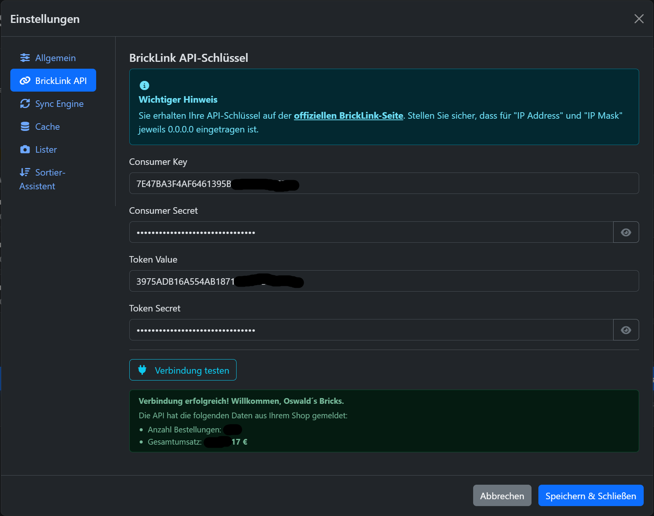The width and height of the screenshot is (654, 516).
Task: Switch to the Sync Engine section
Action: tap(53, 103)
